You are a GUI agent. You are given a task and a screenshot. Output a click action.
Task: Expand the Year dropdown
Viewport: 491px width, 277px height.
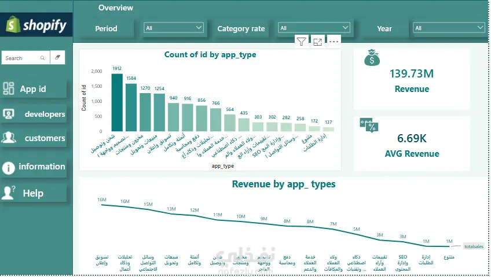point(449,28)
